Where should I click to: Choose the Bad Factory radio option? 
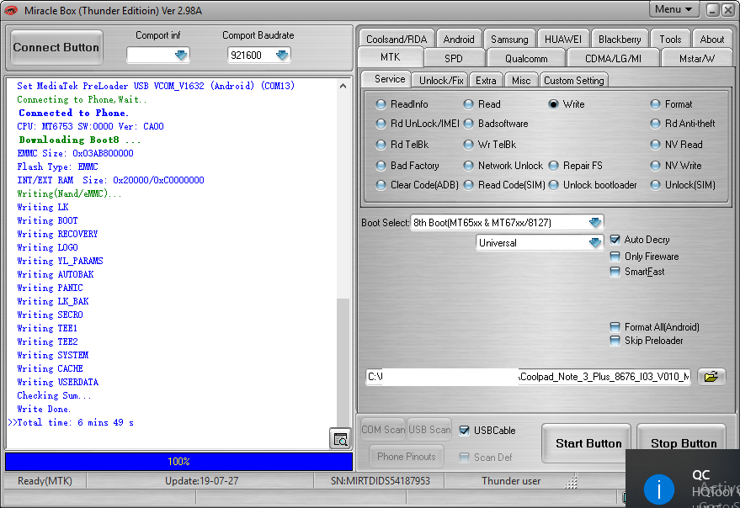tap(381, 166)
